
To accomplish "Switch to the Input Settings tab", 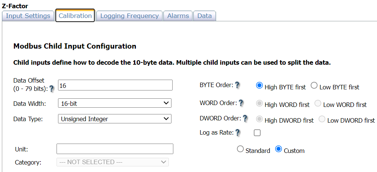I will coord(28,16).
